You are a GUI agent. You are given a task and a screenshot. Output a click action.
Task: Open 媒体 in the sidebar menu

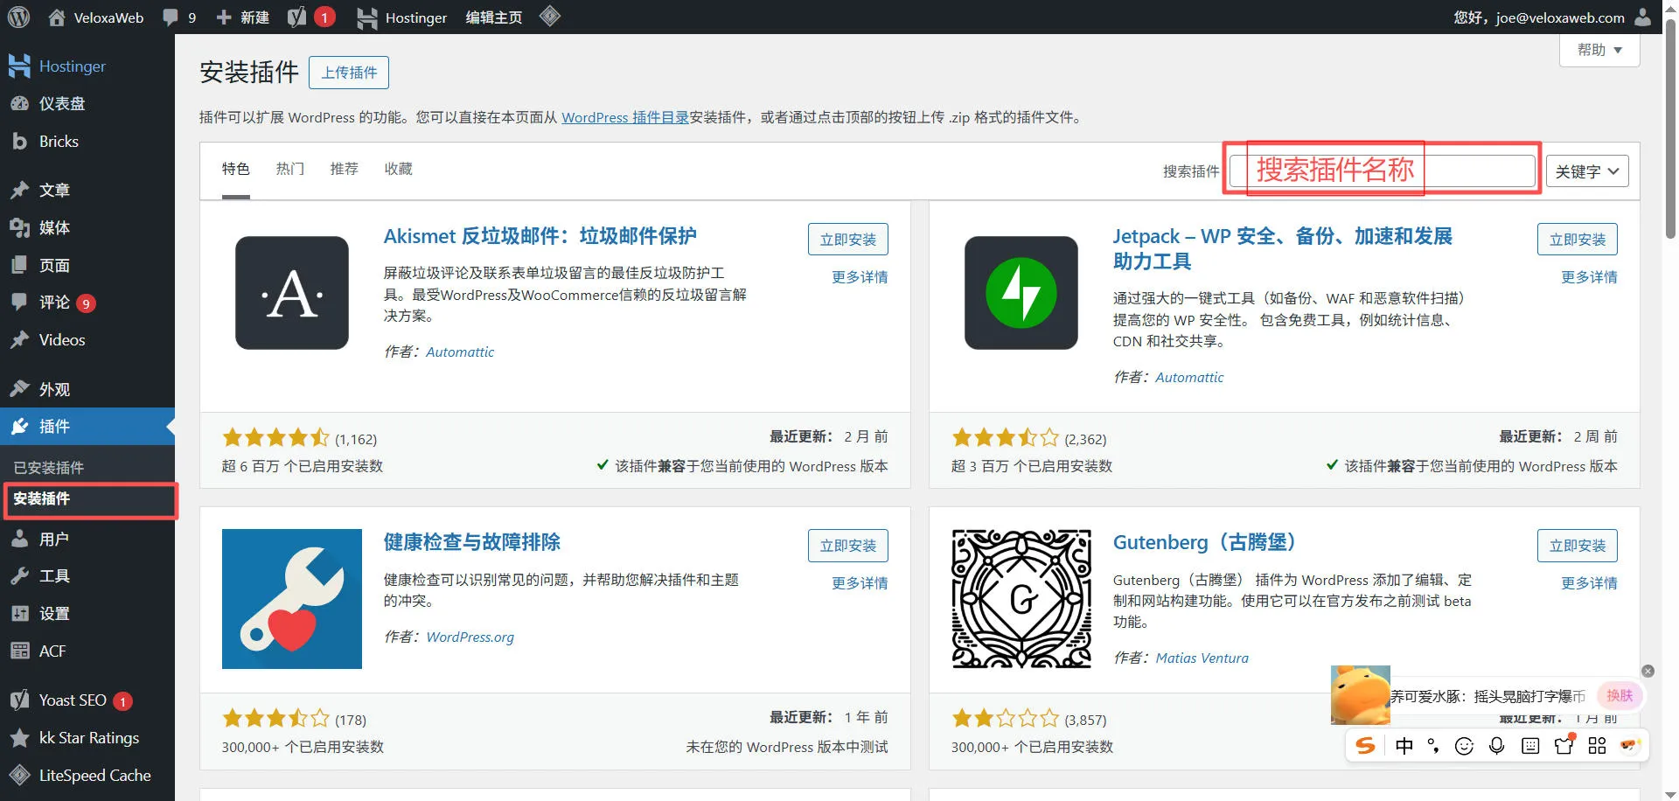coord(54,227)
